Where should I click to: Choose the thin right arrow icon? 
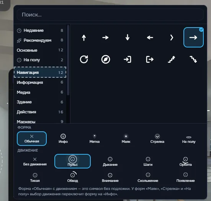tap(106, 38)
